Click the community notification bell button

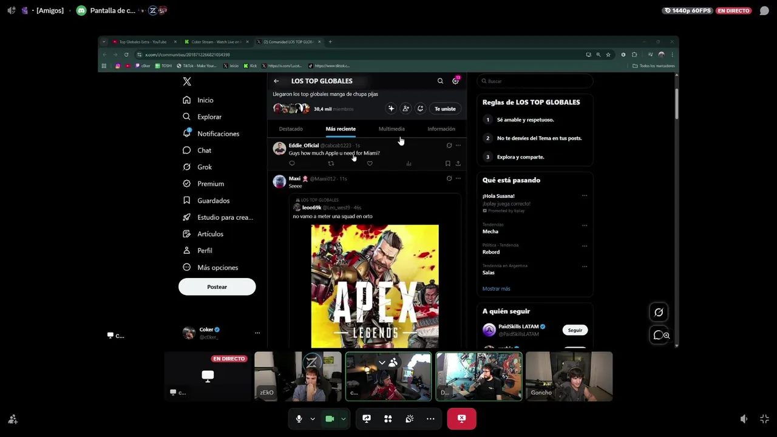pos(420,109)
